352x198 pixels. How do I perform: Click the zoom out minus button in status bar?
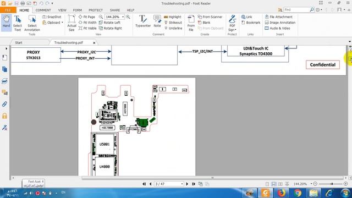coord(315,184)
